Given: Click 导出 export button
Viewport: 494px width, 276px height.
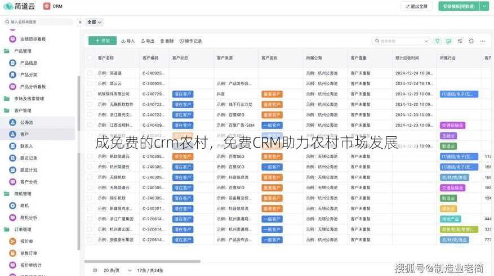Looking at the screenshot, I should point(148,41).
